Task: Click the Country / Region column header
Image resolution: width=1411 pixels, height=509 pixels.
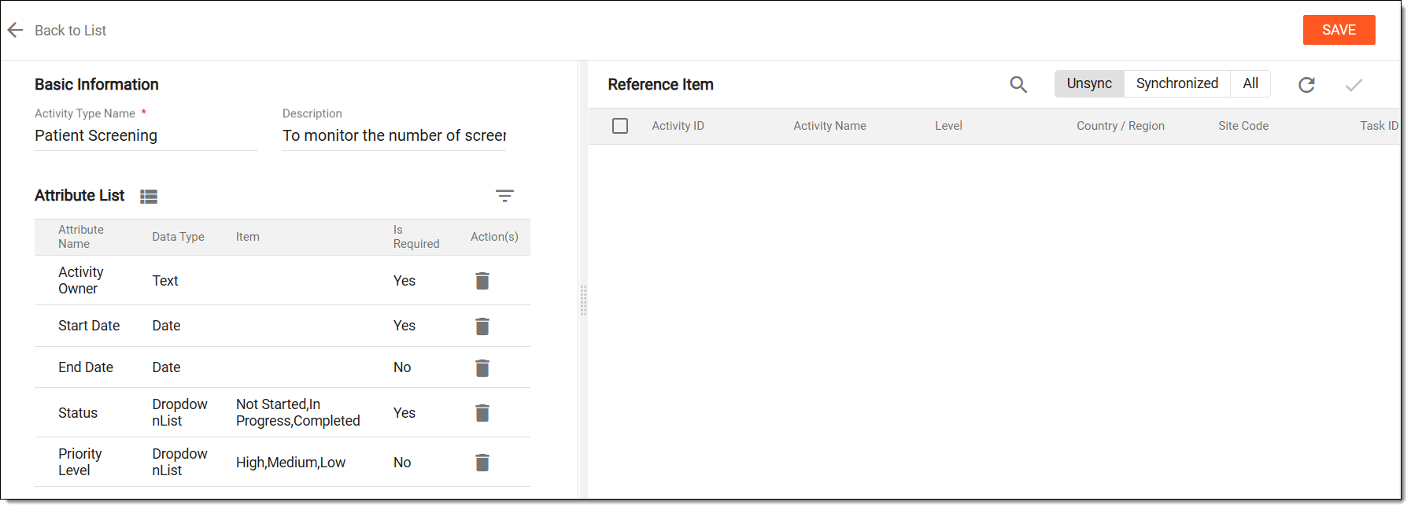Action: [1121, 126]
